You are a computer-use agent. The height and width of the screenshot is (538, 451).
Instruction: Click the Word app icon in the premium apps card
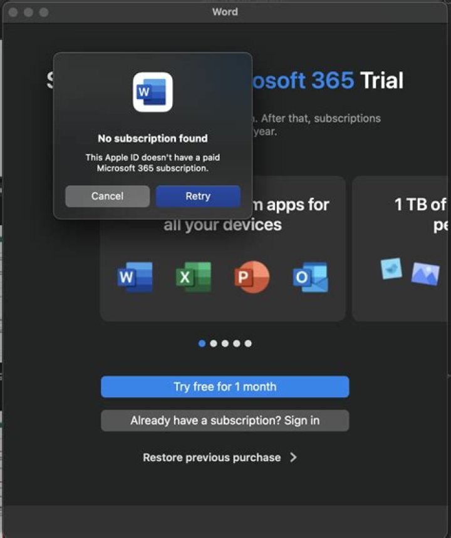[x=135, y=277]
